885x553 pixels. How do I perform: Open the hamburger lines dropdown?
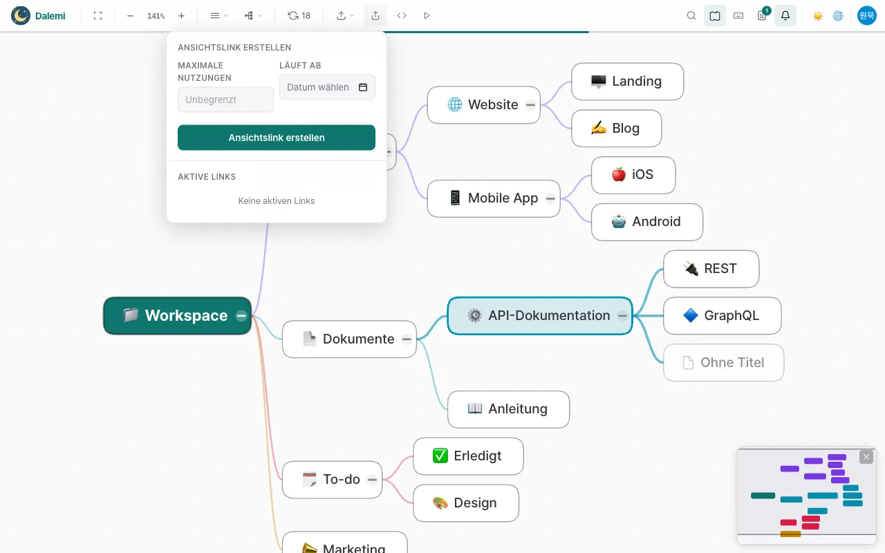click(x=218, y=15)
